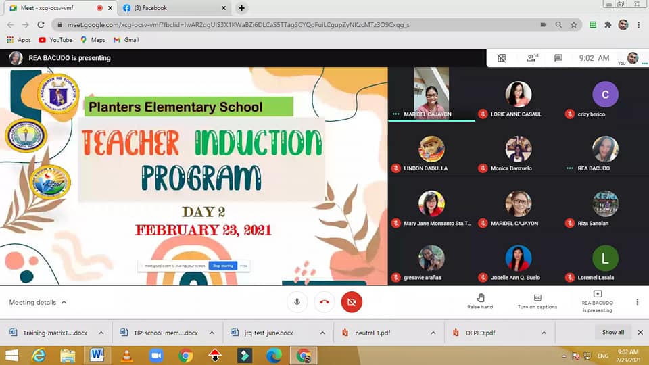The image size is (649, 365).
Task: Click the browser forward arrow
Action: [26, 25]
